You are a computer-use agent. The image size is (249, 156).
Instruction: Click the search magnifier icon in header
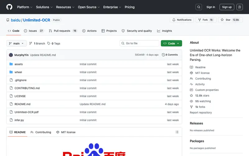click(199, 7)
